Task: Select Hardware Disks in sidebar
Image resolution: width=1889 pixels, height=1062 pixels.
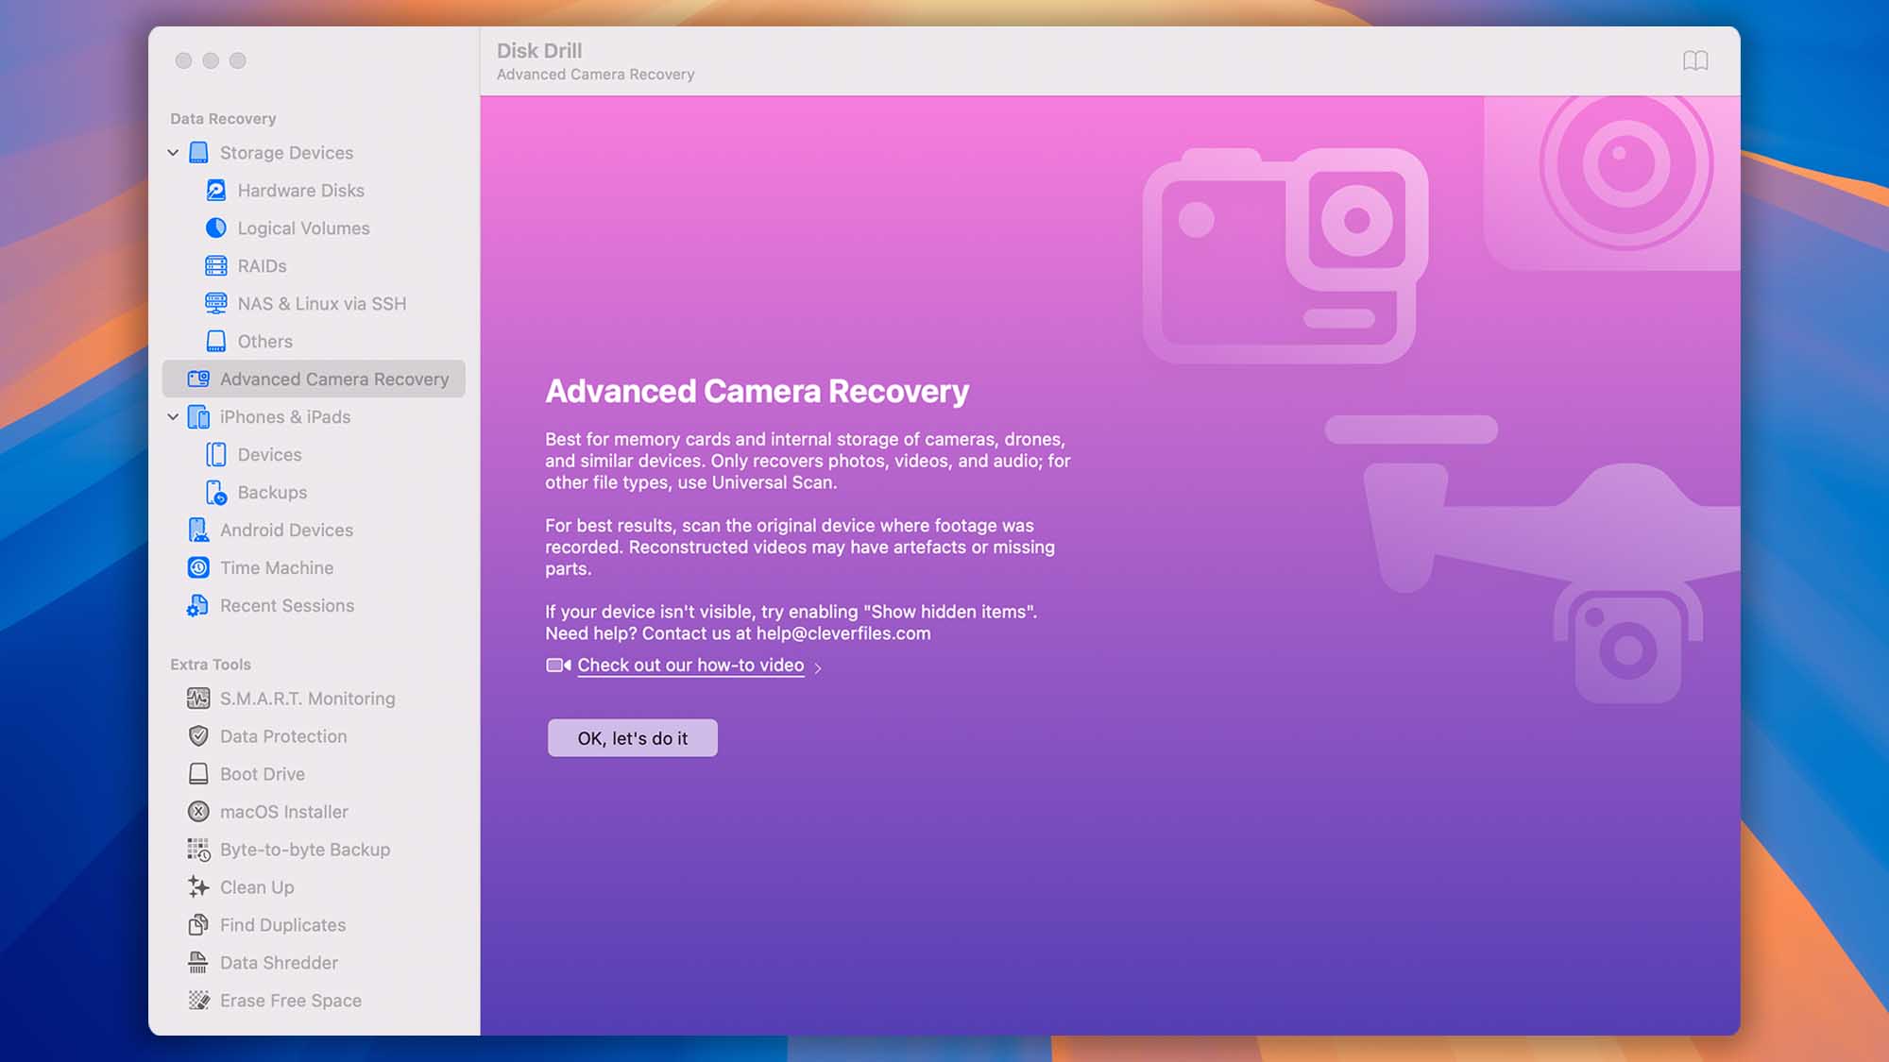Action: tap(314, 191)
